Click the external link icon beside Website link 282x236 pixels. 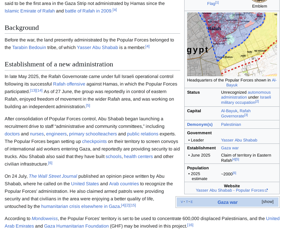click(x=266, y=190)
